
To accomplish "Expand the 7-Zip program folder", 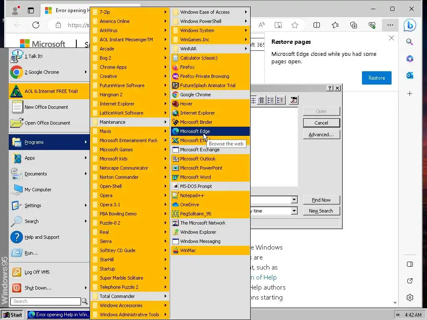I will [x=130, y=12].
